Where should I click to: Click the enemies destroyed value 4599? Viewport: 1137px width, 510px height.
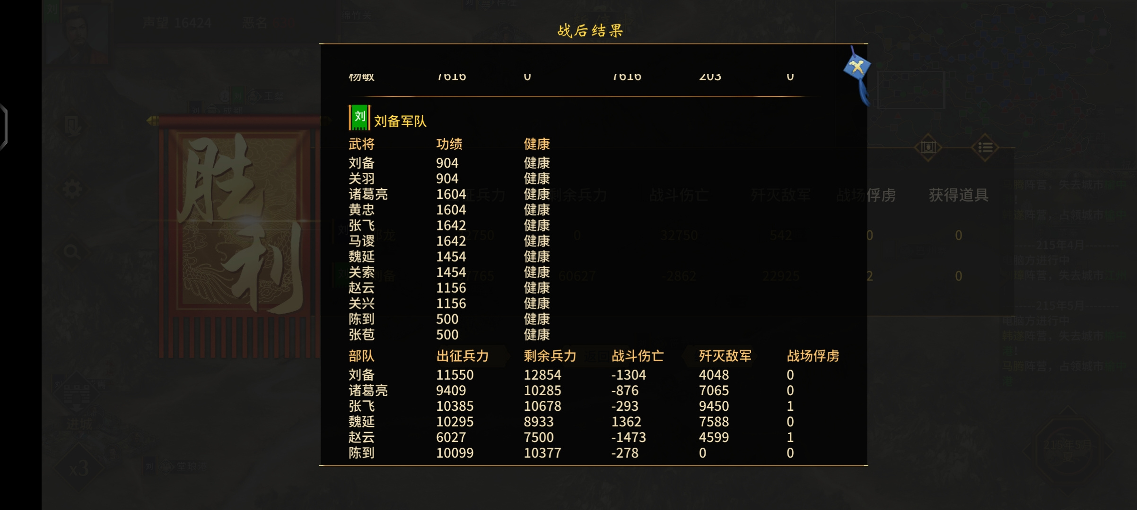[x=714, y=437]
